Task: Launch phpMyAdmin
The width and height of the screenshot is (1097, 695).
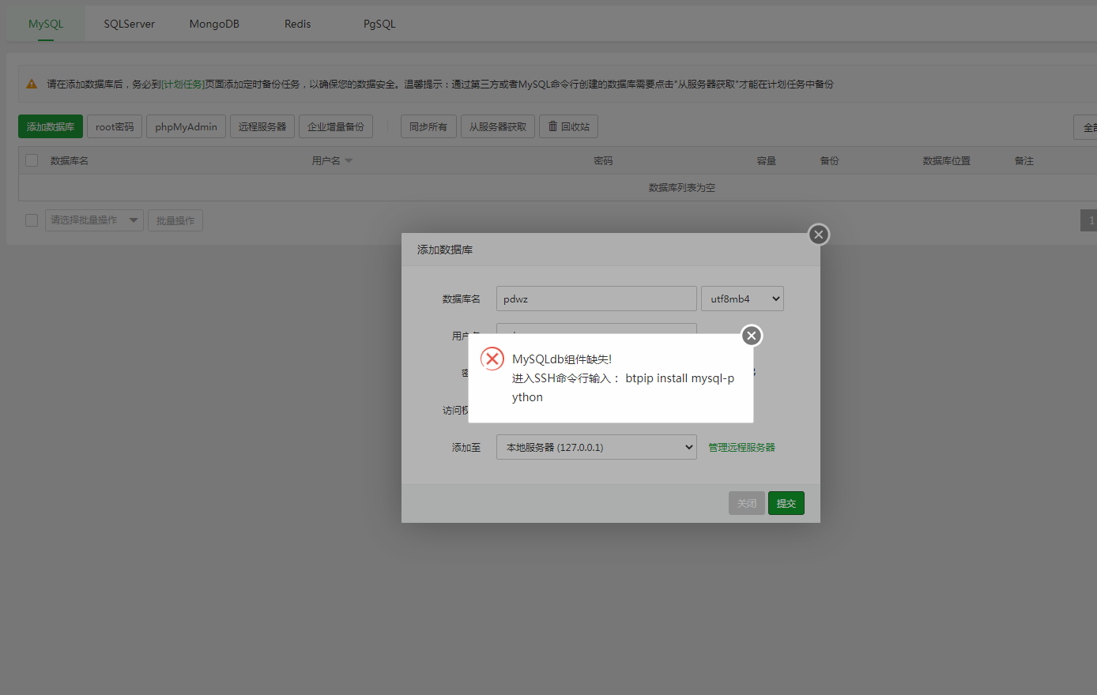Action: 187,126
